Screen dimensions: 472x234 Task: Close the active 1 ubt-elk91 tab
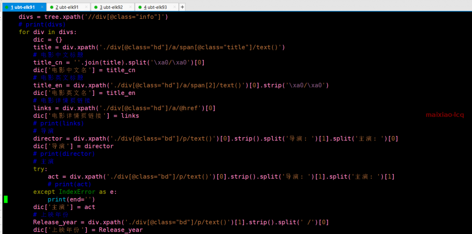coord(42,7)
